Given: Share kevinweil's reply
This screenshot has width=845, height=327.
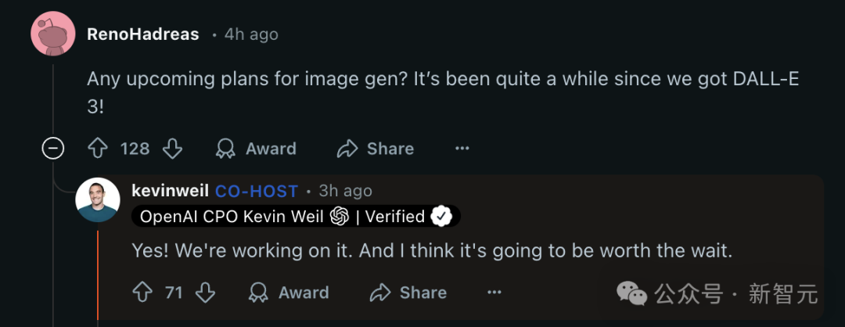Looking at the screenshot, I should coord(408,293).
